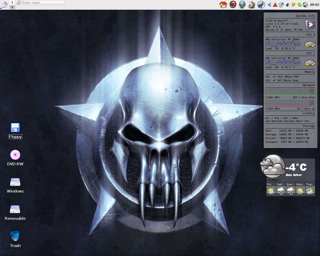This screenshot has width=320, height=256.
Task: Click the network upload traffic graph
Action: click(x=290, y=103)
